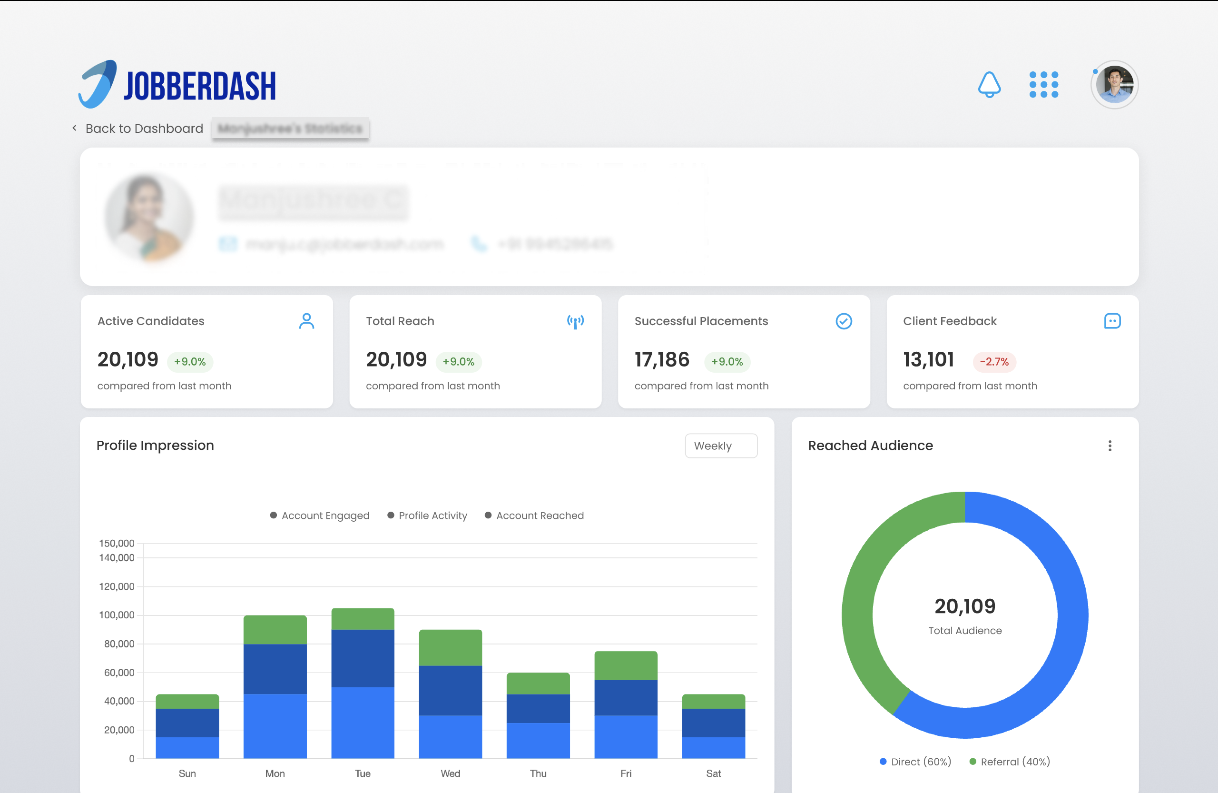Toggle Profile Activity legend series
1218x793 pixels.
pos(427,515)
